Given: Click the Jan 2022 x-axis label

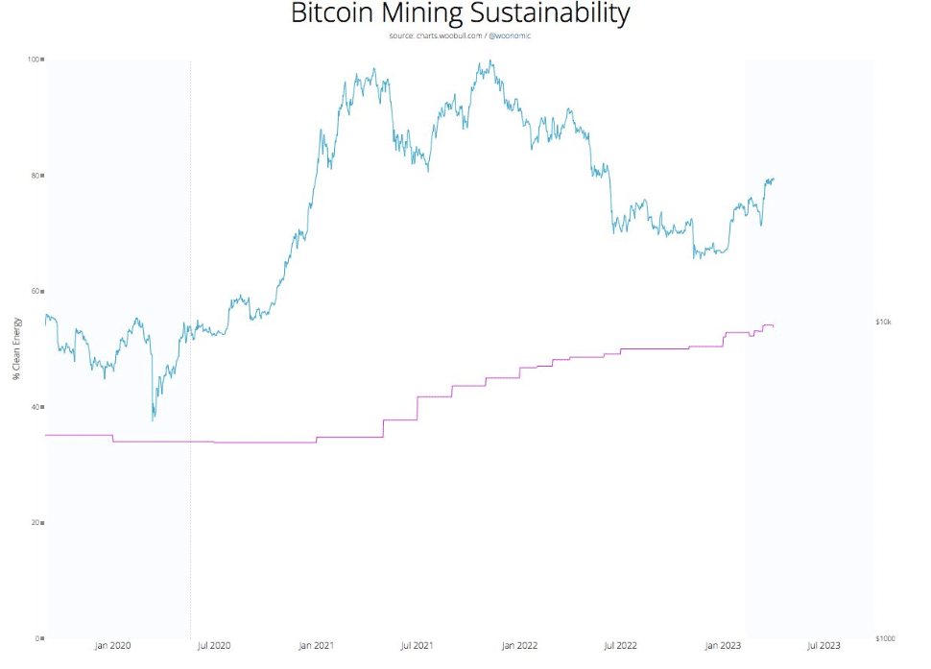Looking at the screenshot, I should [520, 646].
